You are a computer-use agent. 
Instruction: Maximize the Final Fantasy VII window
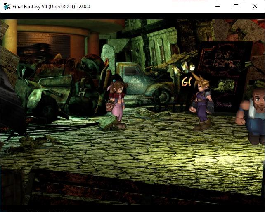pyautogui.click(x=236, y=7)
